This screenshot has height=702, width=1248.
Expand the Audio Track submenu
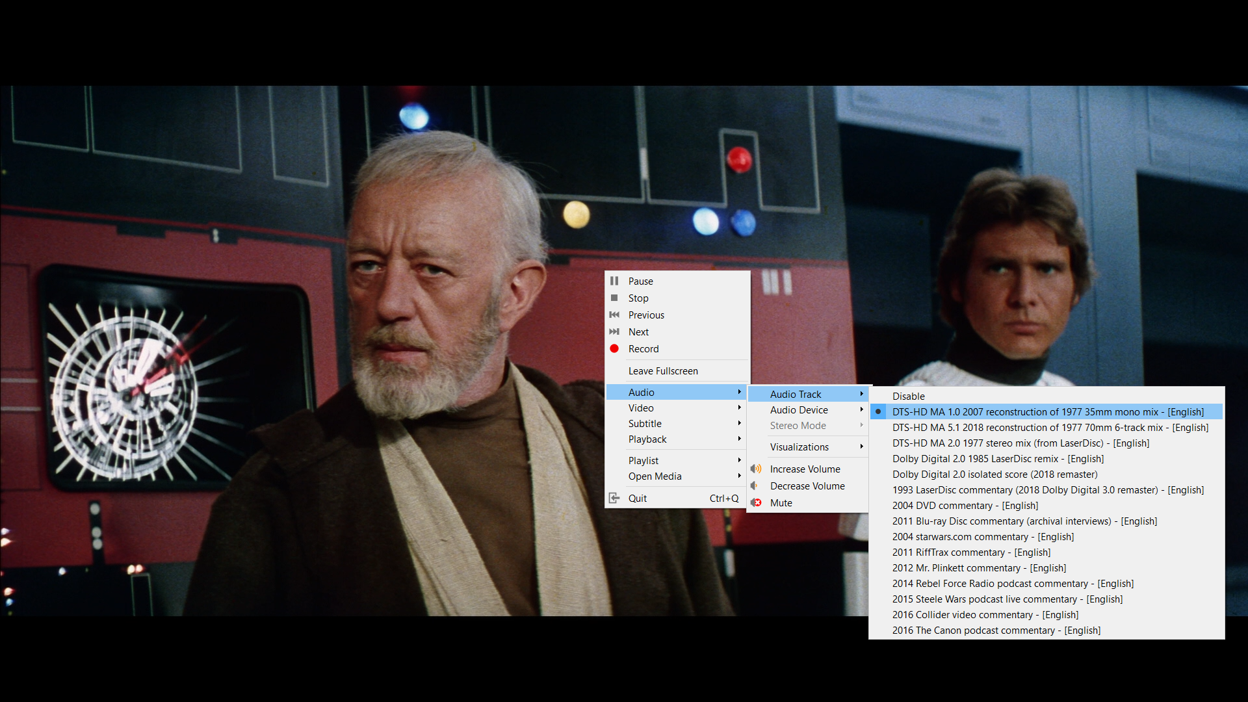pyautogui.click(x=807, y=394)
